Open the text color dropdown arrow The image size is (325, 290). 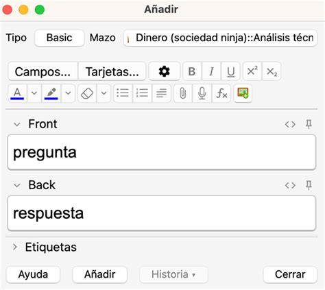coord(34,93)
